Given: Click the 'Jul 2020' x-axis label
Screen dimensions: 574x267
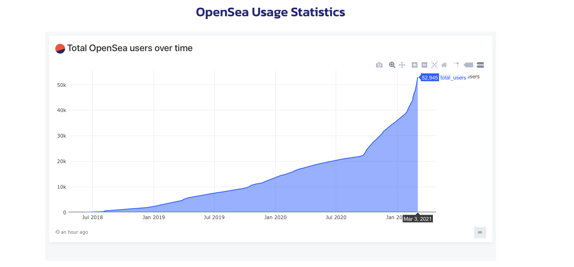Looking at the screenshot, I should pyautogui.click(x=336, y=217).
